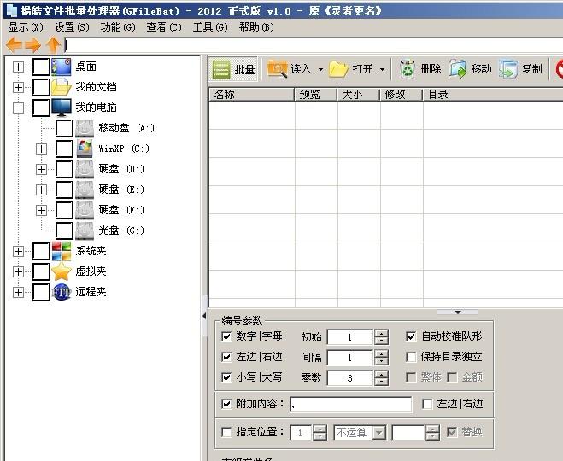Click the orange up arrow icon

[x=54, y=45]
